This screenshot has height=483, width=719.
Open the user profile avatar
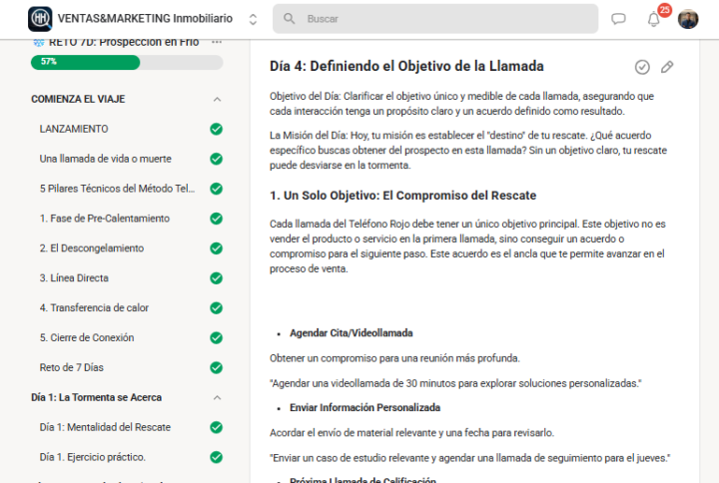click(688, 19)
